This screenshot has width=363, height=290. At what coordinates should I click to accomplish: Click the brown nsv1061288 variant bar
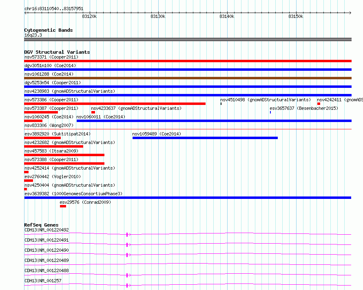(188, 78)
